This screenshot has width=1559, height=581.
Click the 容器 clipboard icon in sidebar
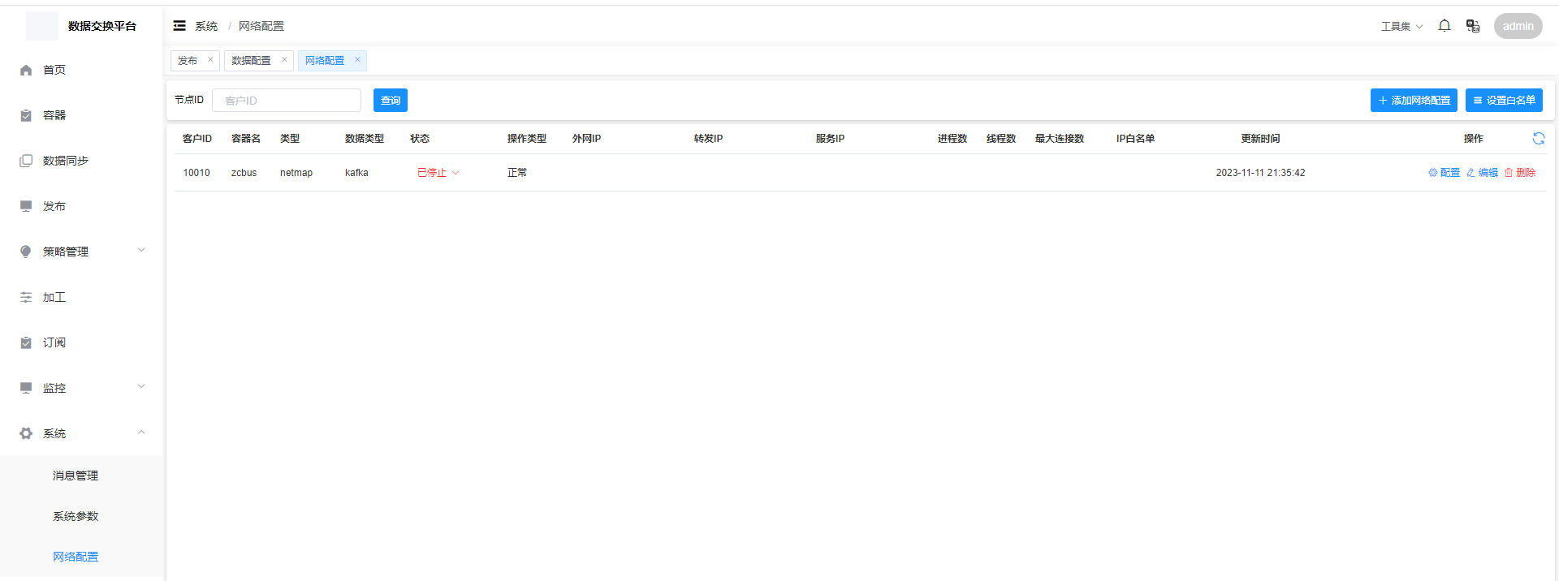(x=26, y=116)
